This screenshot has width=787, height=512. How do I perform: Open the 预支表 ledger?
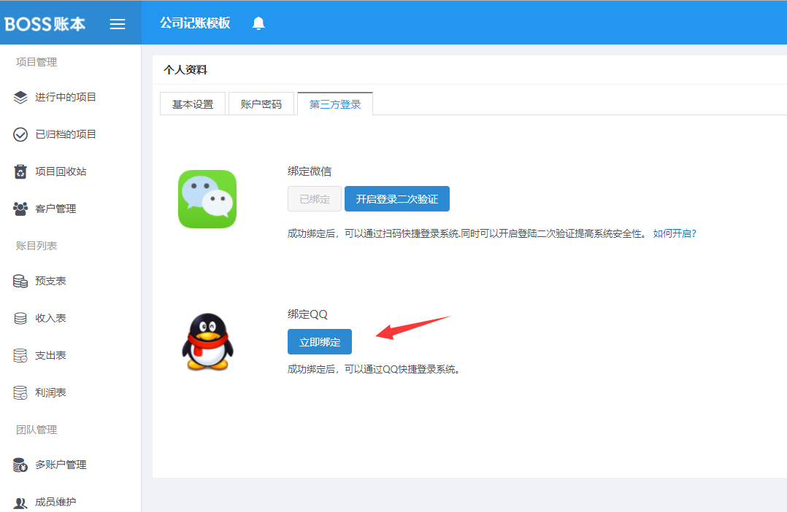(x=50, y=281)
